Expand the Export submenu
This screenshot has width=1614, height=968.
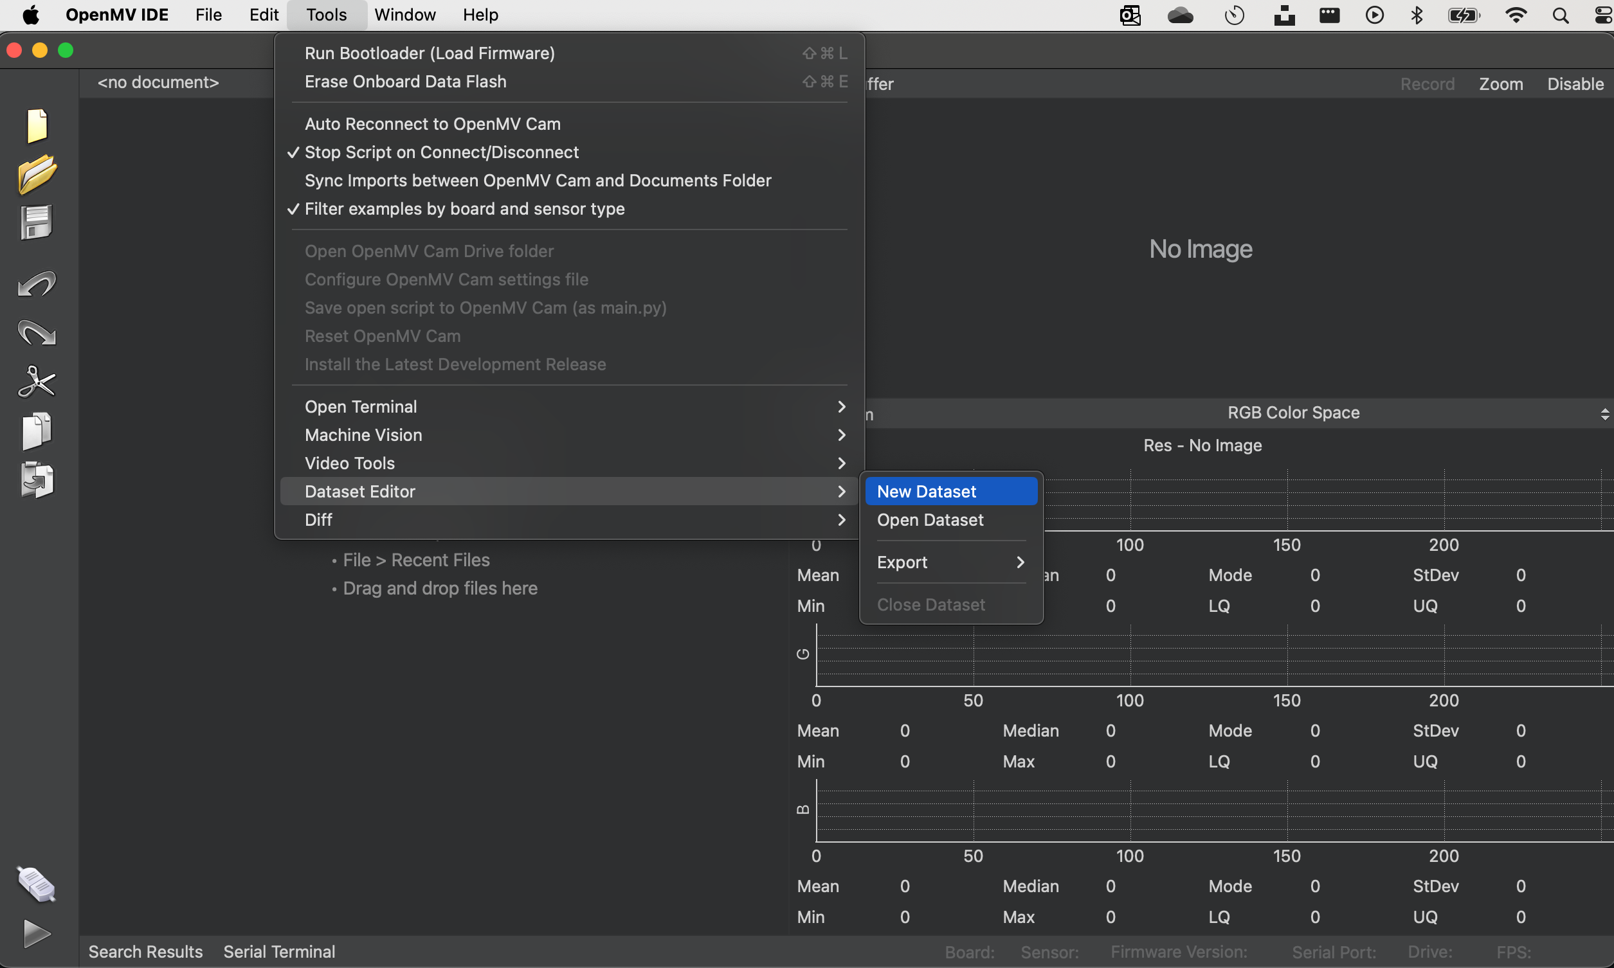click(x=951, y=562)
